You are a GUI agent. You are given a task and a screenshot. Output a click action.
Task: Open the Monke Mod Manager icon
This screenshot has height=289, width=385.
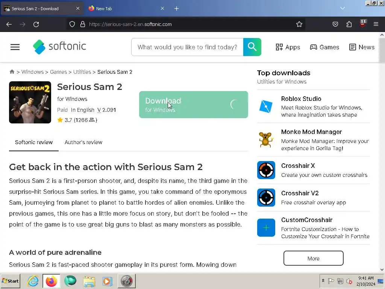click(266, 140)
